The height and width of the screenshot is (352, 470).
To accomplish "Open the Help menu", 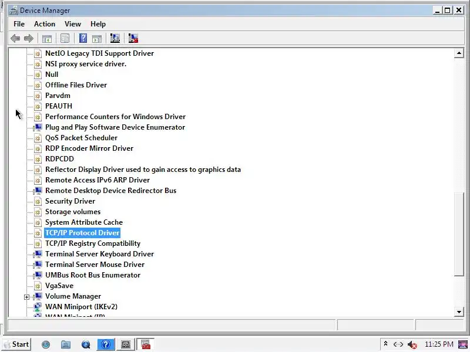I will point(98,24).
